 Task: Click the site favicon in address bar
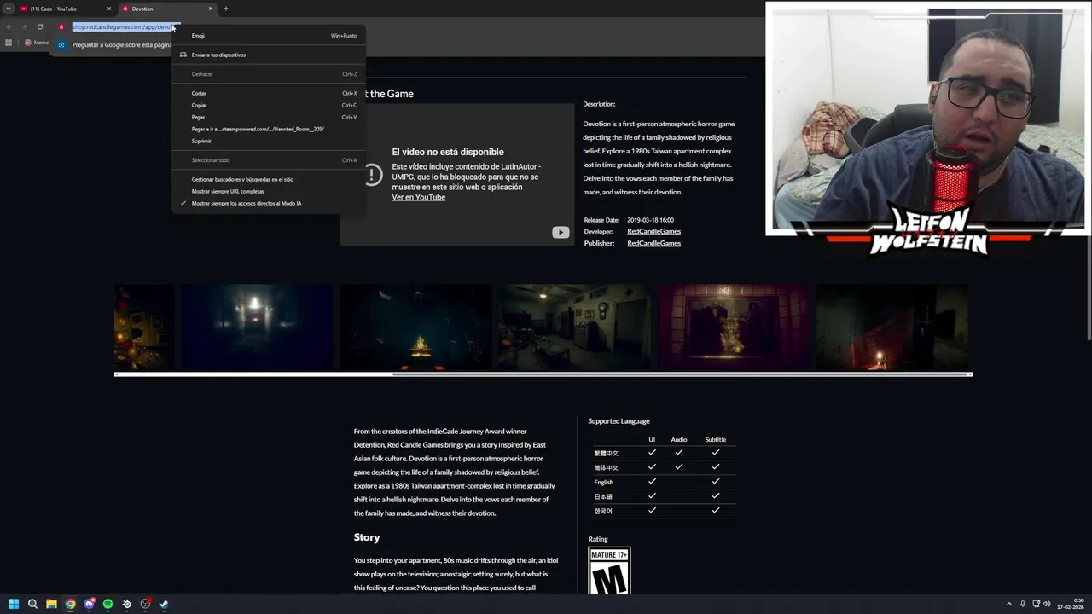tap(61, 26)
